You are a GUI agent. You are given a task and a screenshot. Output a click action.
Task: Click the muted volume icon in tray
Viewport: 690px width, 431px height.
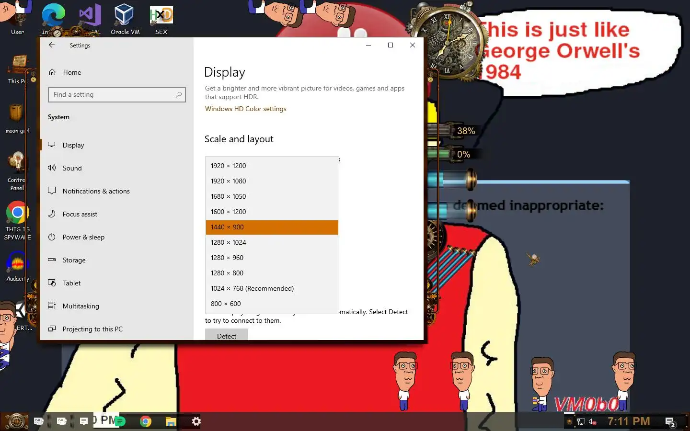coord(593,422)
